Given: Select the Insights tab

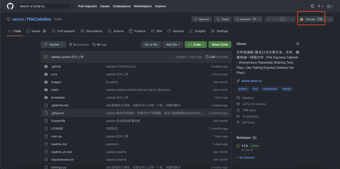Looking at the screenshot, I should [197, 31].
